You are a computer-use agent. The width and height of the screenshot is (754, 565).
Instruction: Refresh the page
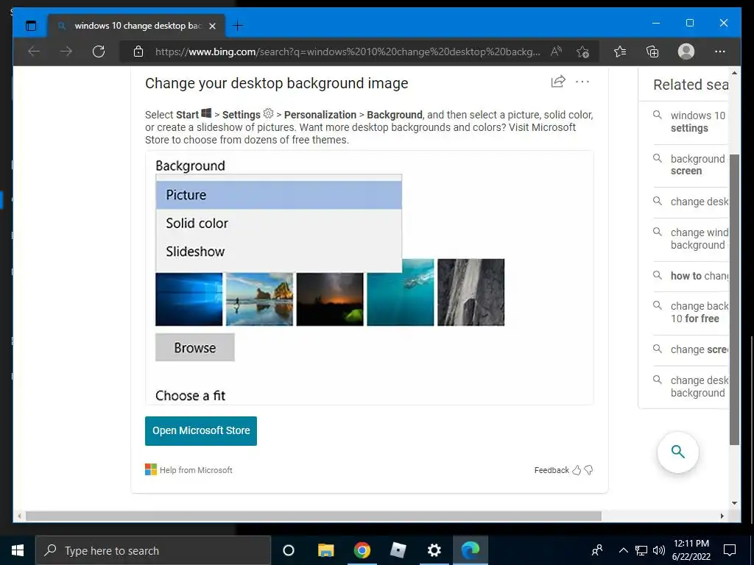pos(99,51)
